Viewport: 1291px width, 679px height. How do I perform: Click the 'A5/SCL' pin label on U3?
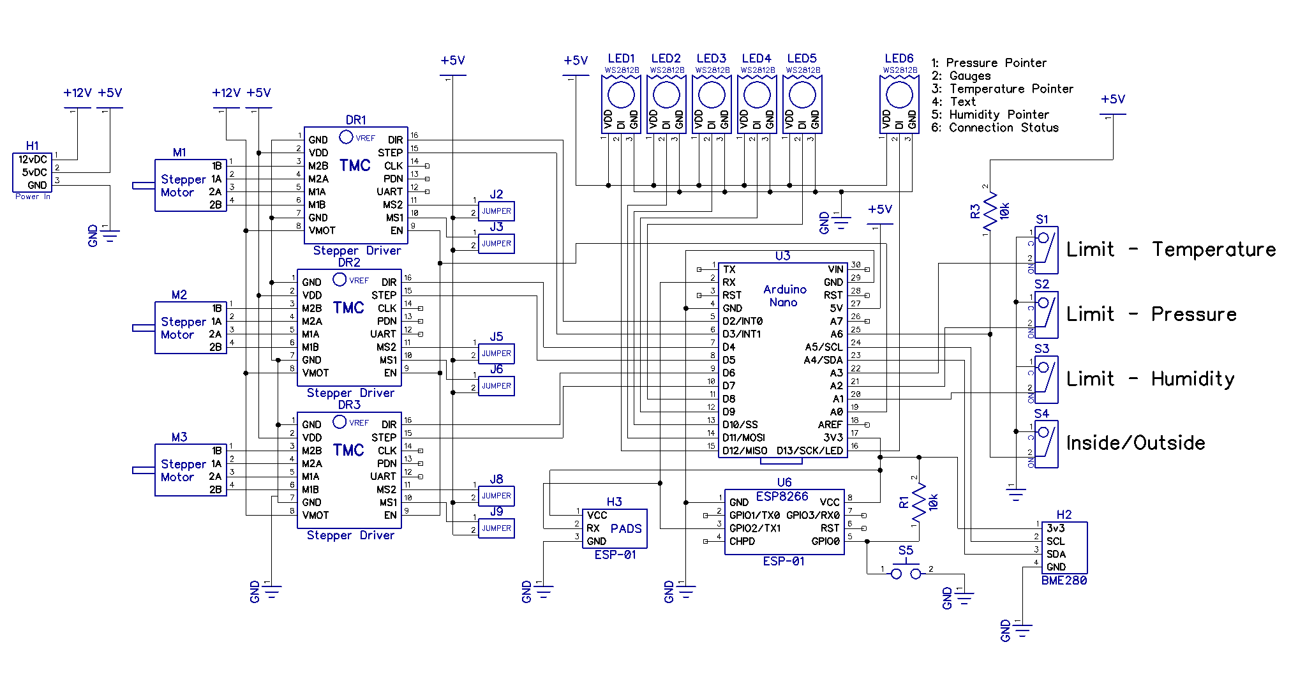point(823,347)
